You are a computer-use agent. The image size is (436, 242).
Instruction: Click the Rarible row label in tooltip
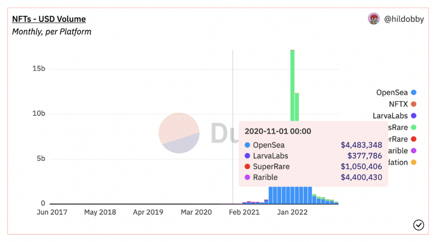265,177
